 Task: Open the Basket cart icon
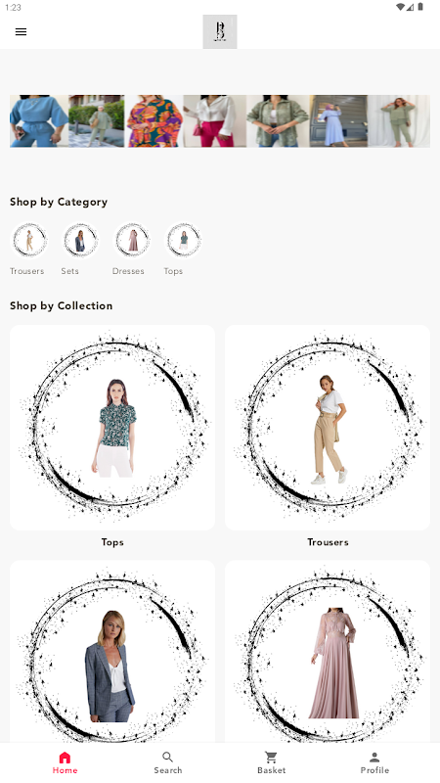pos(272,757)
